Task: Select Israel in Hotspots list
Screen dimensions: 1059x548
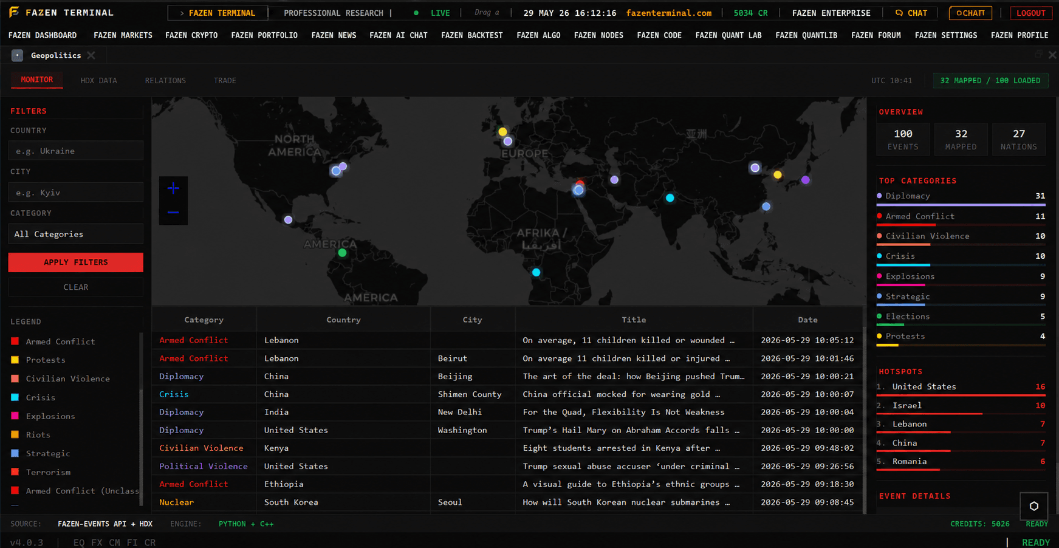Action: [961, 407]
